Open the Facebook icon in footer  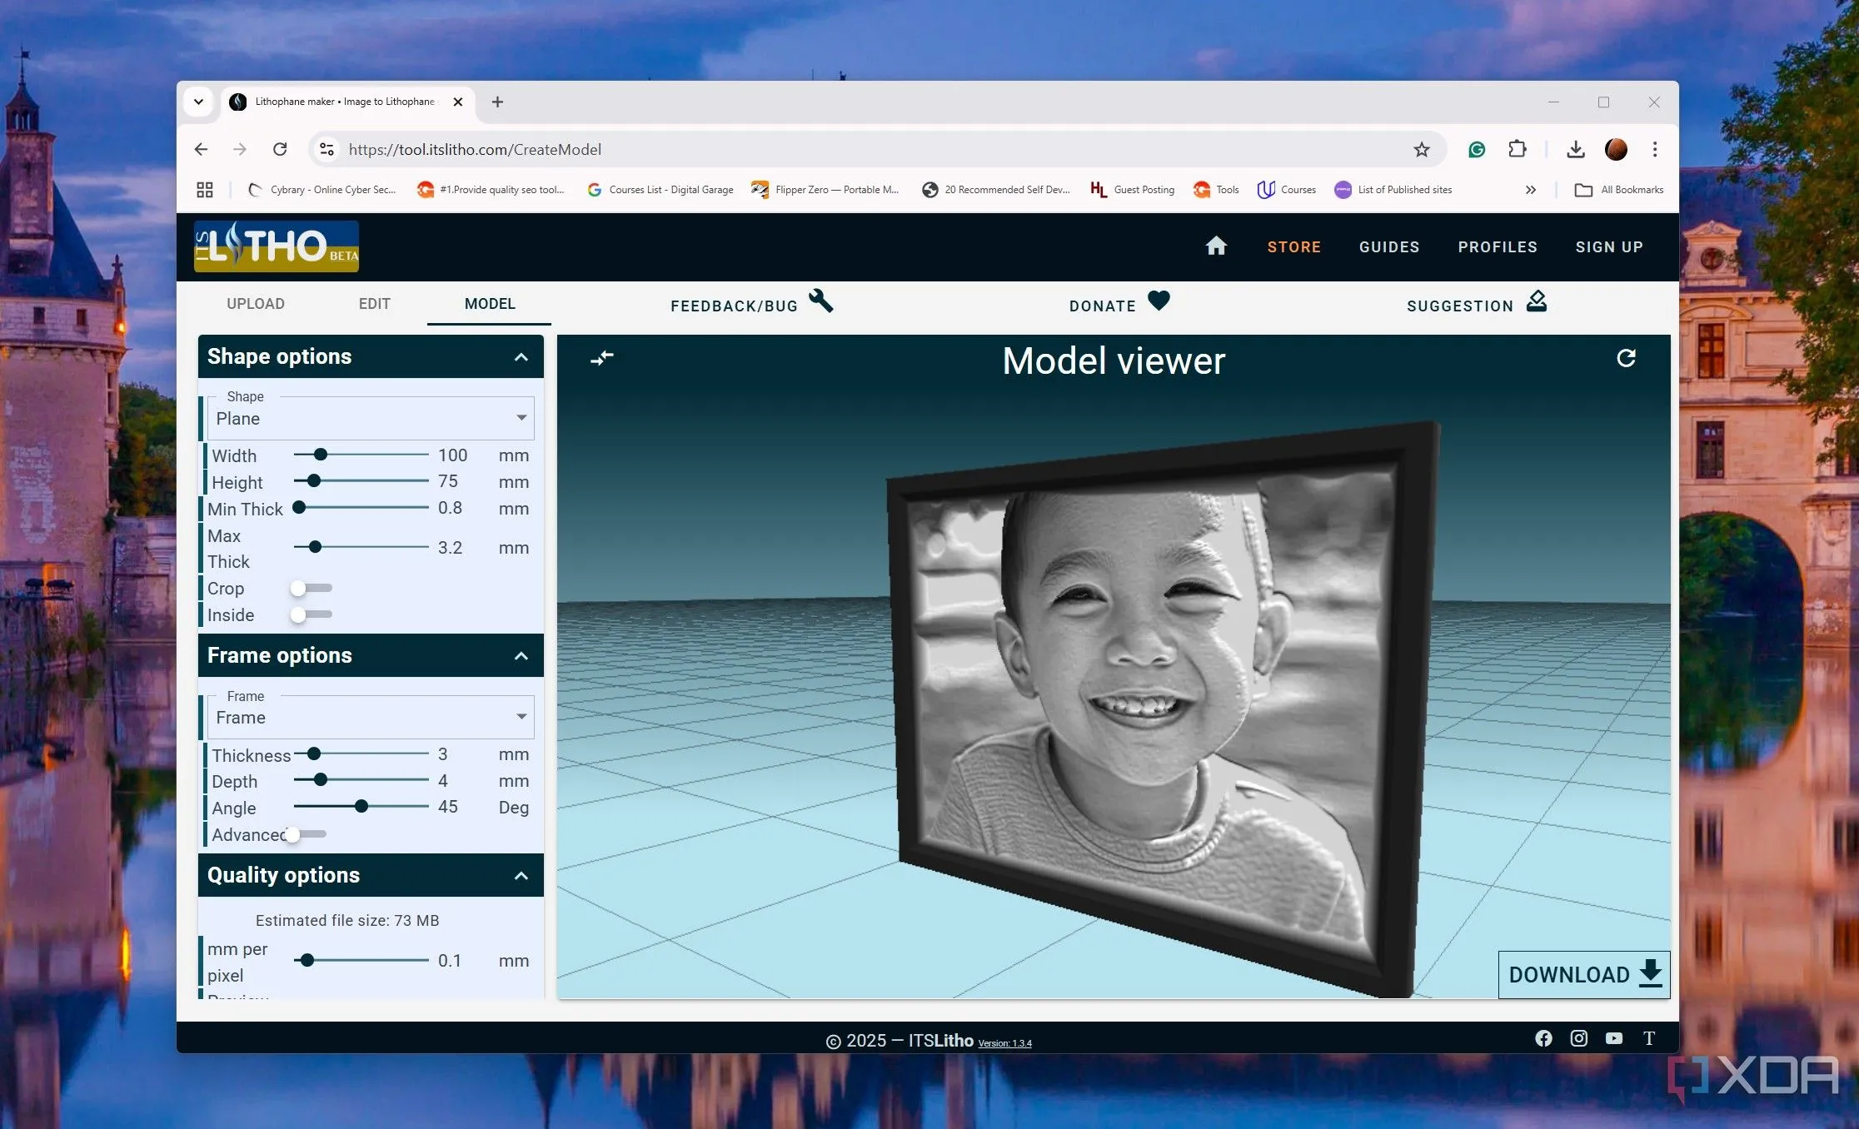(1543, 1037)
